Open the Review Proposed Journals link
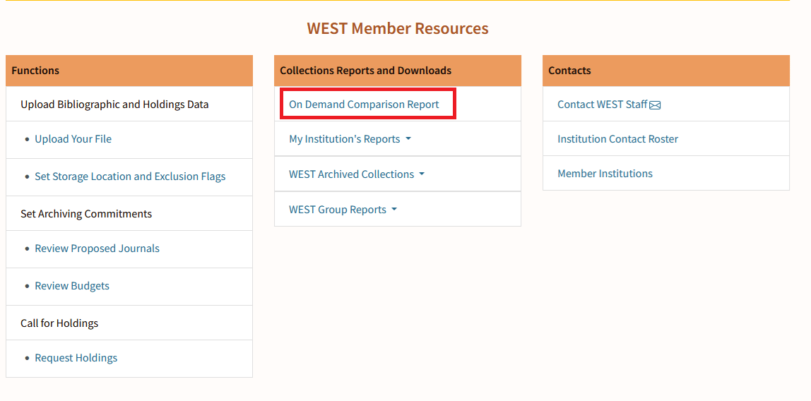811x401 pixels. click(97, 249)
